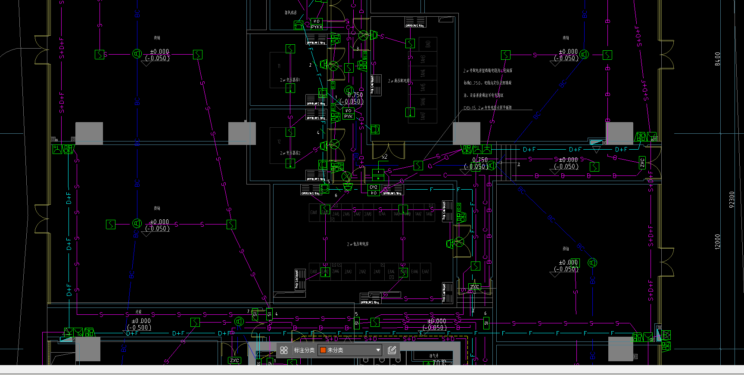The width and height of the screenshot is (744, 375).
Task: Click the speaker symbol in top-right 商铺 room
Action: coord(584,55)
